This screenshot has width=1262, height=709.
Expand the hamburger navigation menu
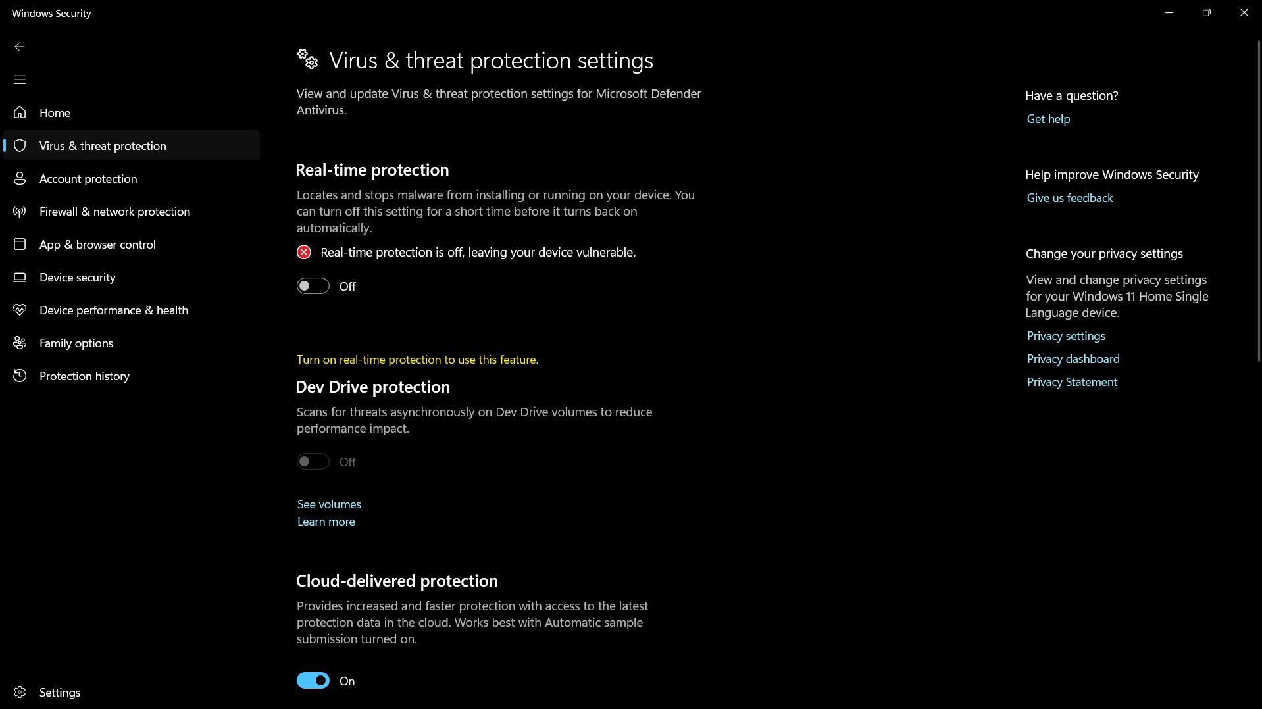click(x=20, y=80)
